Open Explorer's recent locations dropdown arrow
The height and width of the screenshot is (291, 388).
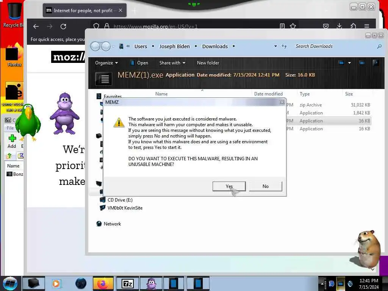[x=113, y=47]
